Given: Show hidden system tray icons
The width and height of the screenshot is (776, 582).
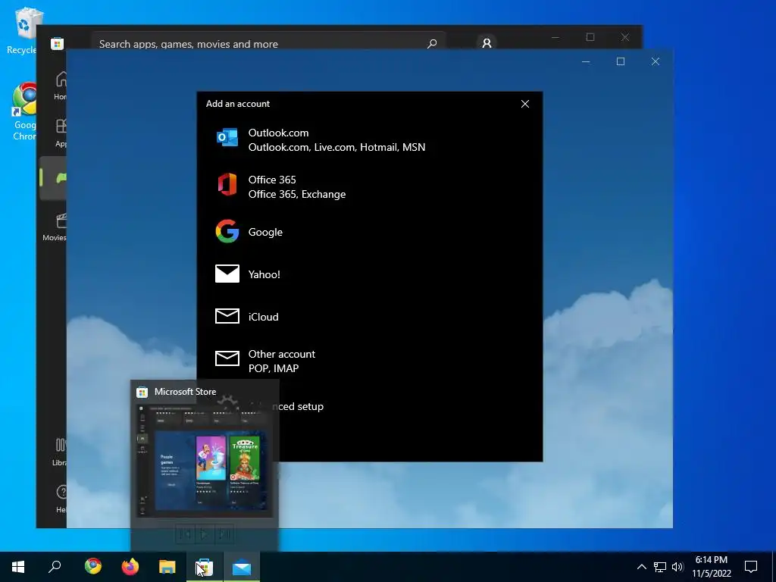Looking at the screenshot, I should click(641, 567).
